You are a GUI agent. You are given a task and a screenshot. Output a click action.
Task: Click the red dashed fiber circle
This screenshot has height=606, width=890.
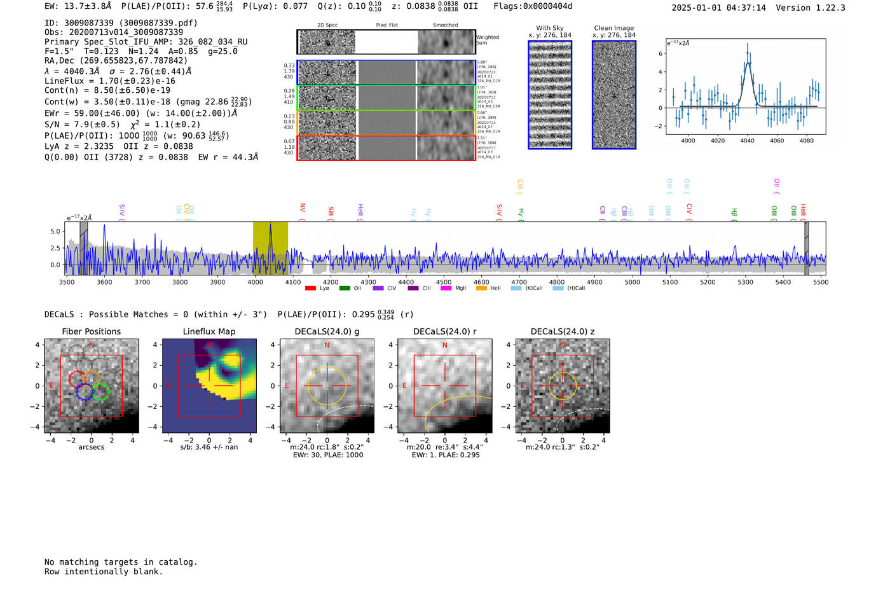point(78,379)
